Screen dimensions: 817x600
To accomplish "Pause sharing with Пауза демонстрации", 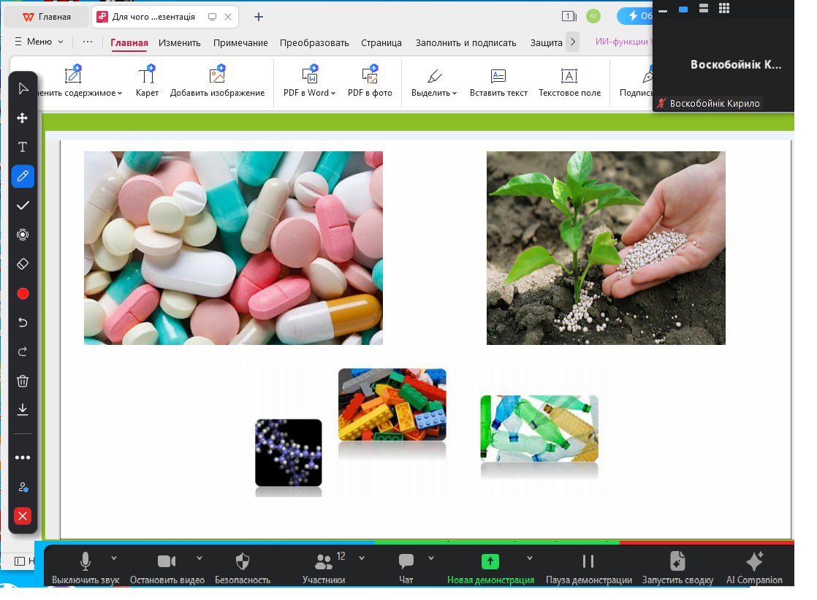I will [x=588, y=567].
